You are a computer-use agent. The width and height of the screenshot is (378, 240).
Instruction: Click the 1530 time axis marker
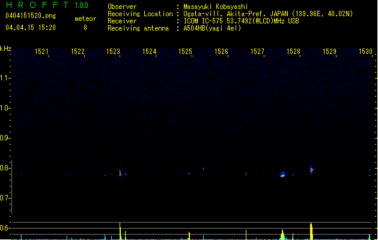pyautogui.click(x=366, y=51)
